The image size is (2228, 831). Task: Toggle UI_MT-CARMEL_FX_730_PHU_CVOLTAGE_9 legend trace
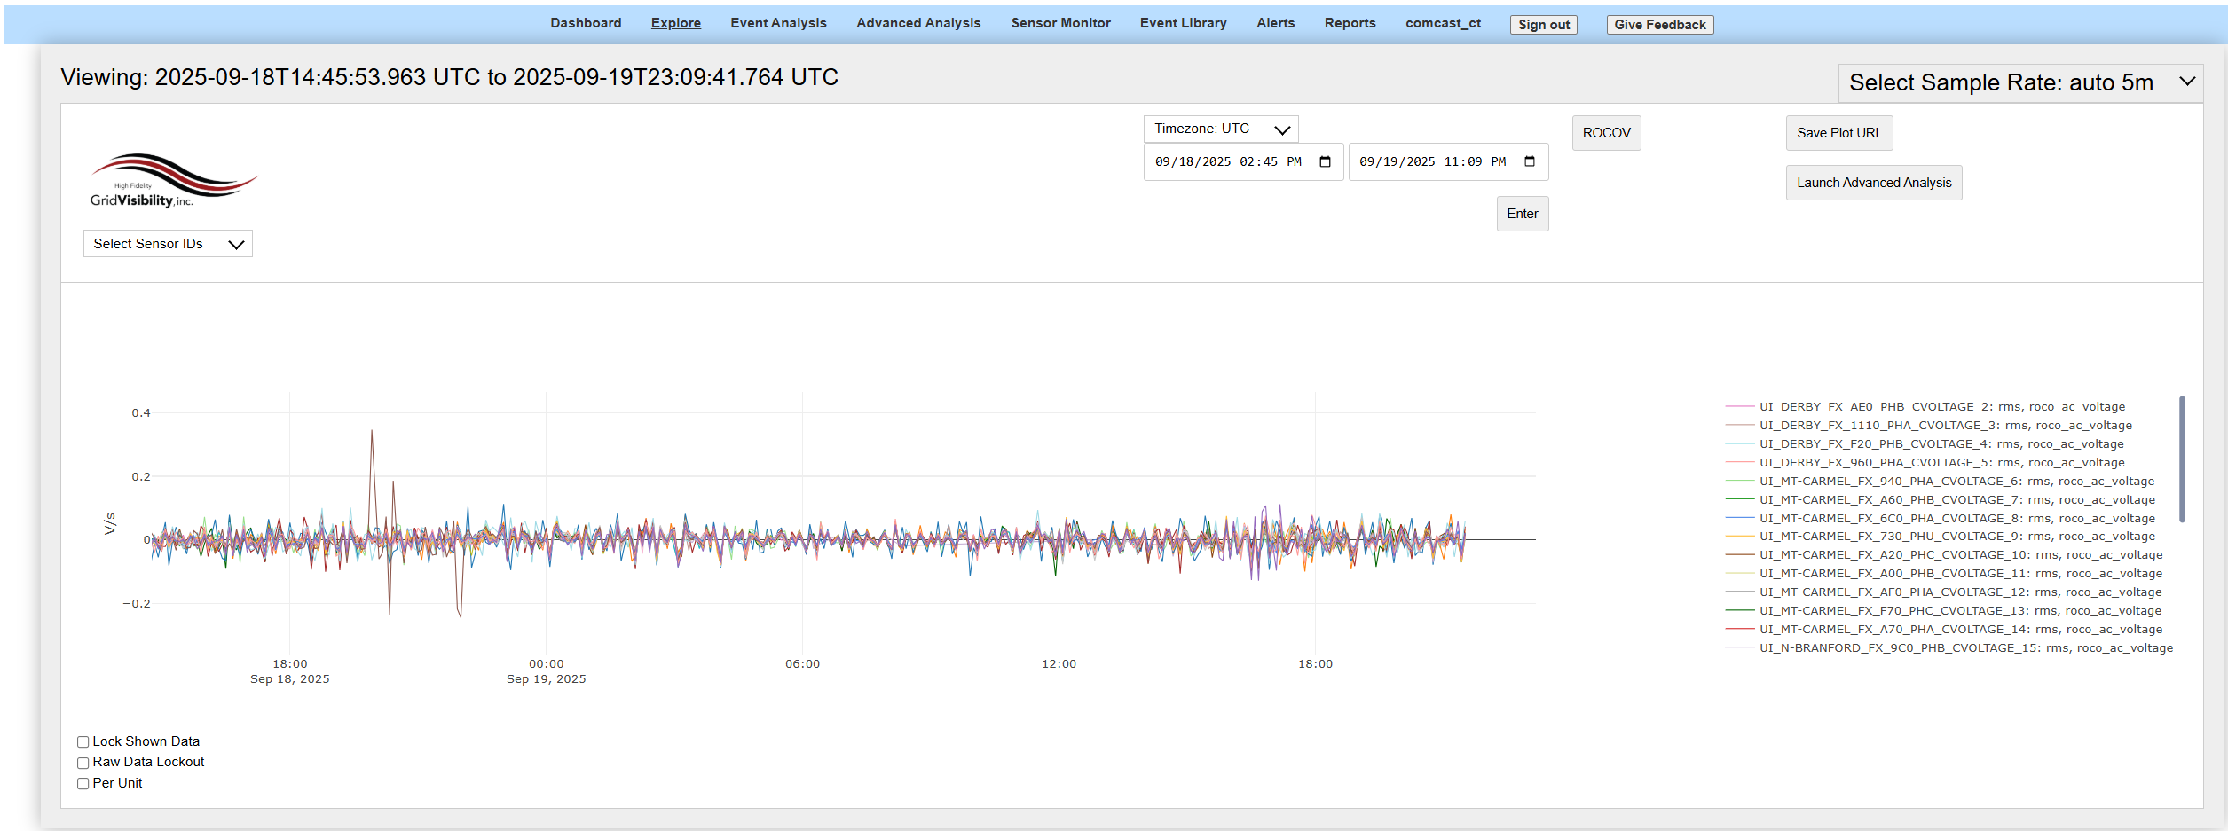[1956, 537]
